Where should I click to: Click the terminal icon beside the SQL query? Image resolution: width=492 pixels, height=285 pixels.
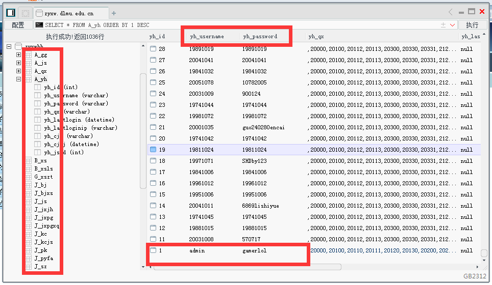39,25
